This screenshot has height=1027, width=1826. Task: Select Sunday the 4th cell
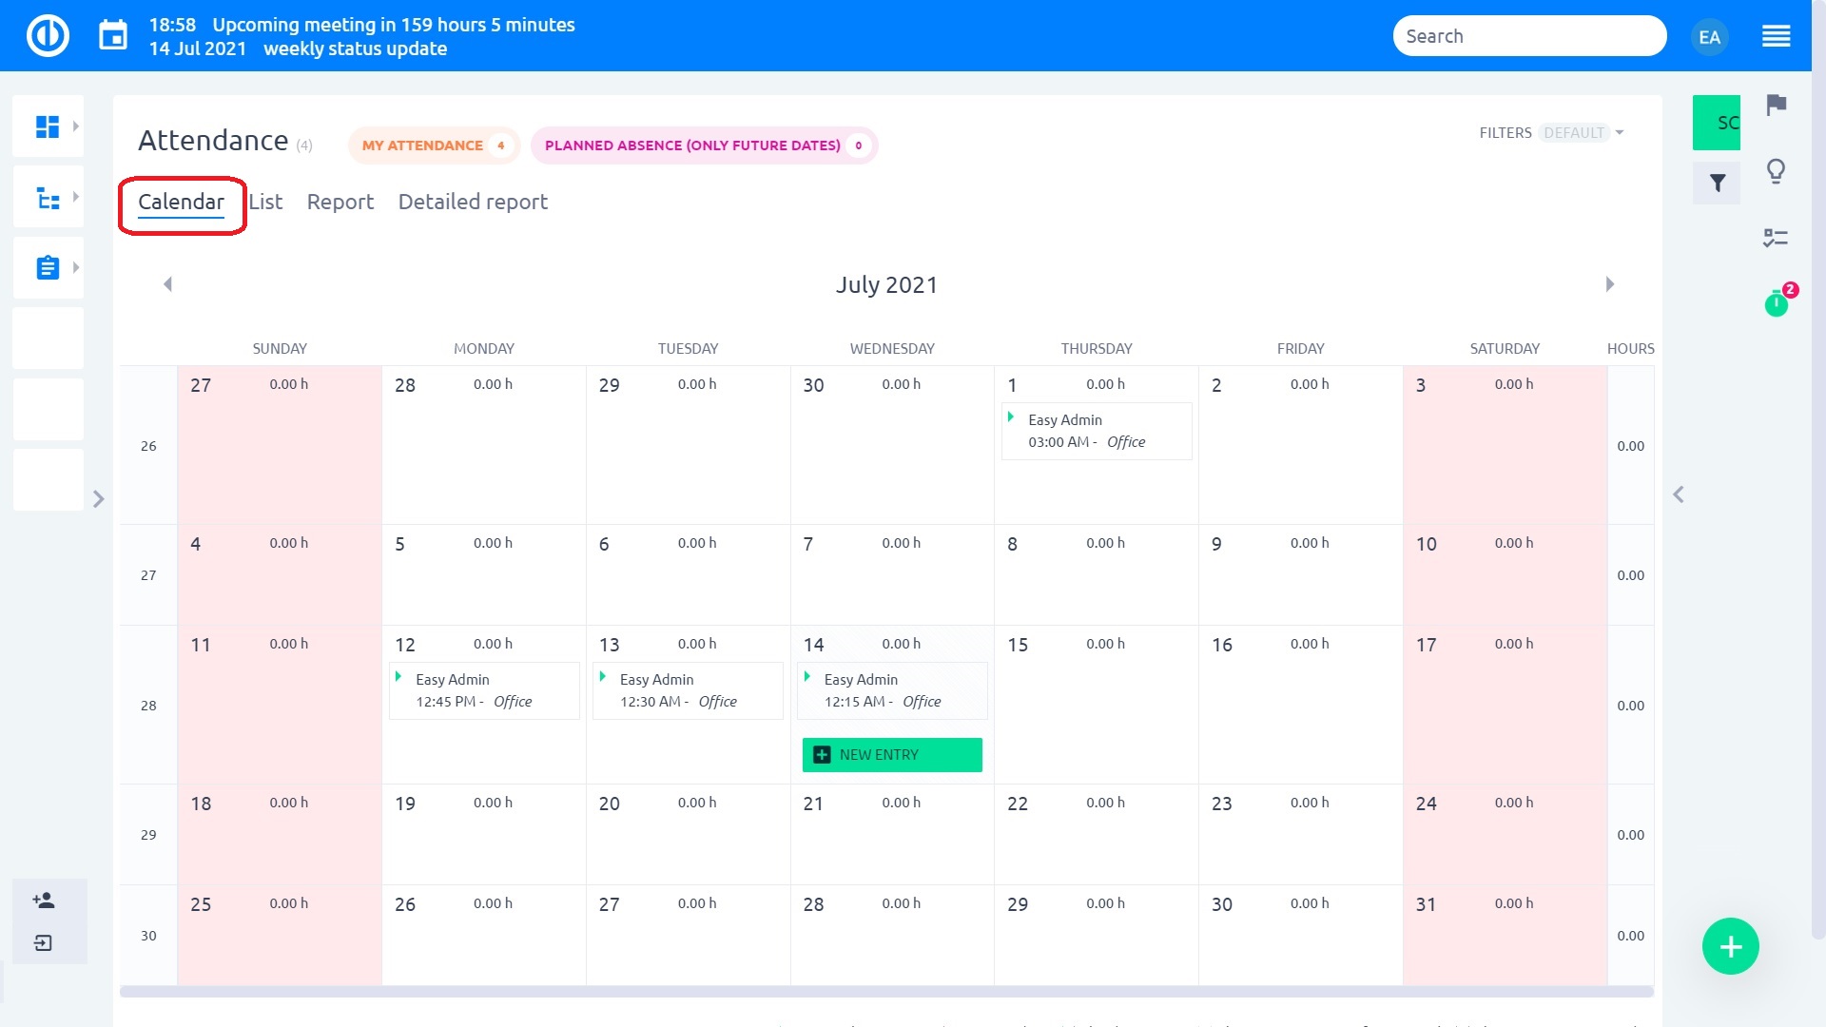280,574
